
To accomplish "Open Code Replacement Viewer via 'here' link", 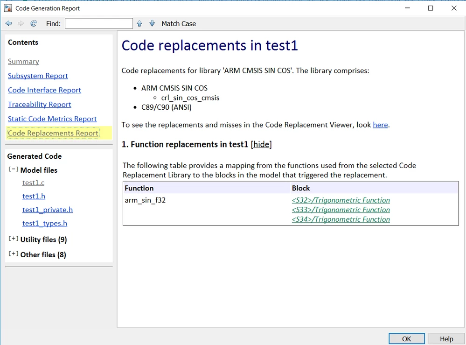I will tap(381, 125).
